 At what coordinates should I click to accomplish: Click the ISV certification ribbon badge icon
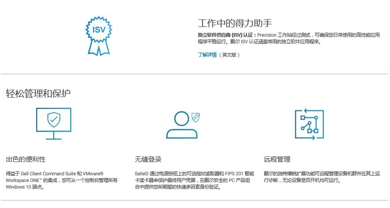click(98, 35)
